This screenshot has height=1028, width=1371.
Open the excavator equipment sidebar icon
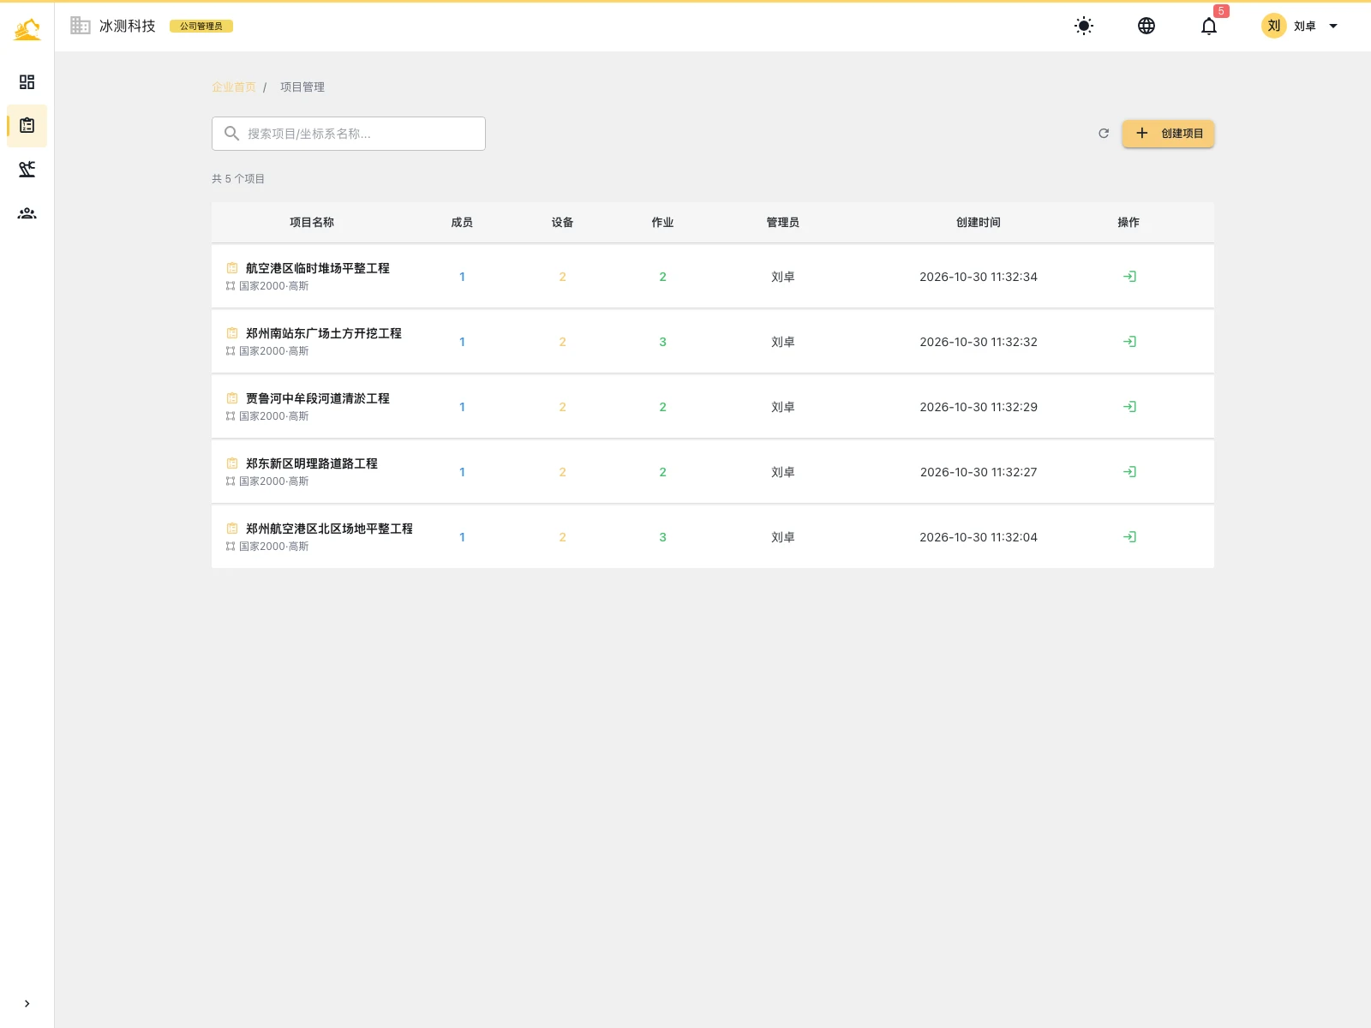pyautogui.click(x=27, y=170)
